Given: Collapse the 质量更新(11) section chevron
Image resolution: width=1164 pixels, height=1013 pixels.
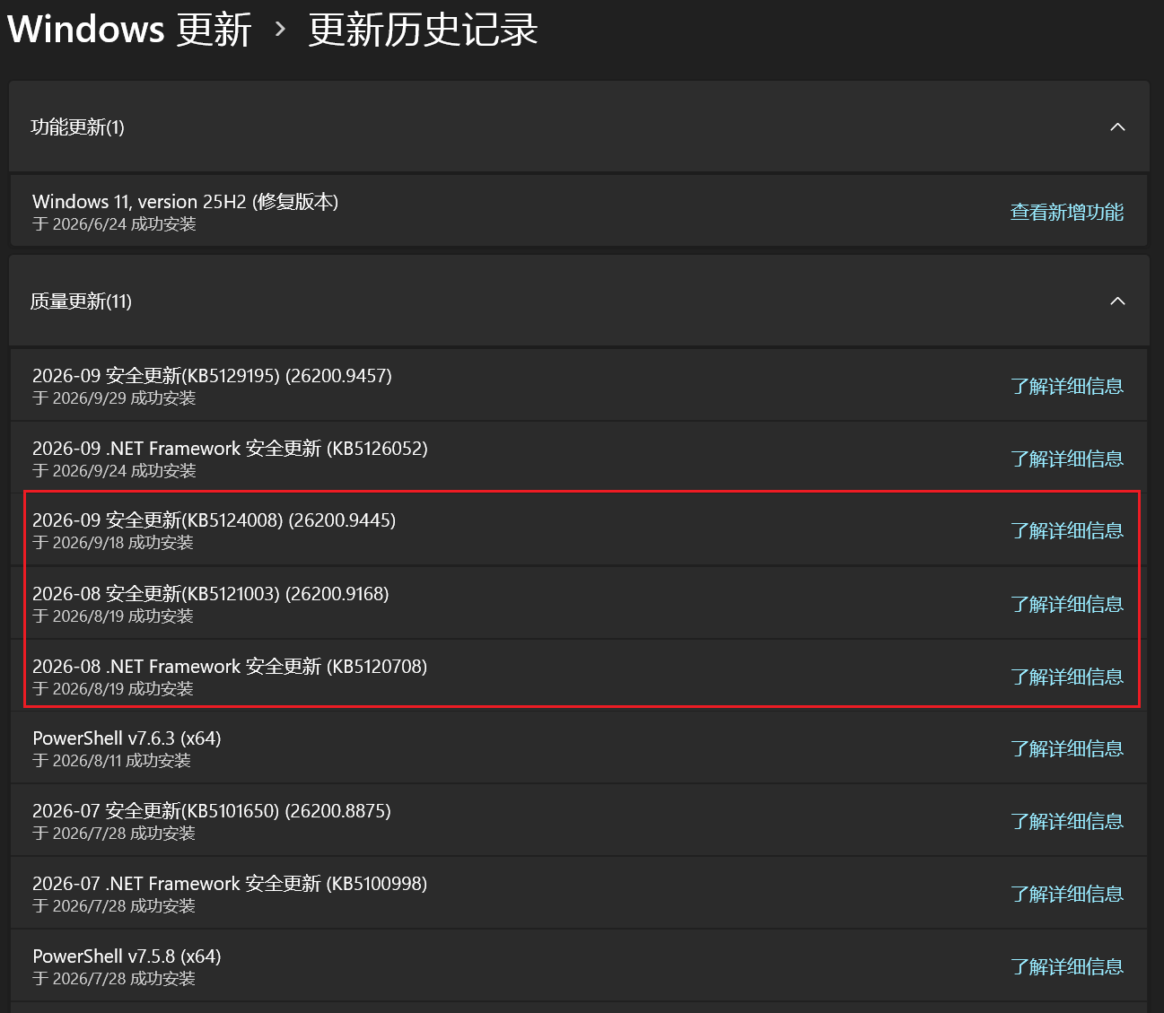Looking at the screenshot, I should 1117,301.
